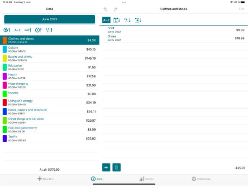Screen dimensions: 248x186
Task: Tap the Wi-Fi icon in status bar
Action: tap(232, 2)
